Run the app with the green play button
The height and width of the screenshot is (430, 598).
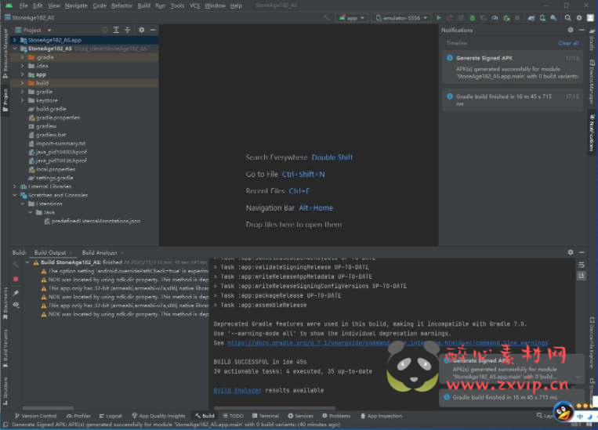[439, 17]
